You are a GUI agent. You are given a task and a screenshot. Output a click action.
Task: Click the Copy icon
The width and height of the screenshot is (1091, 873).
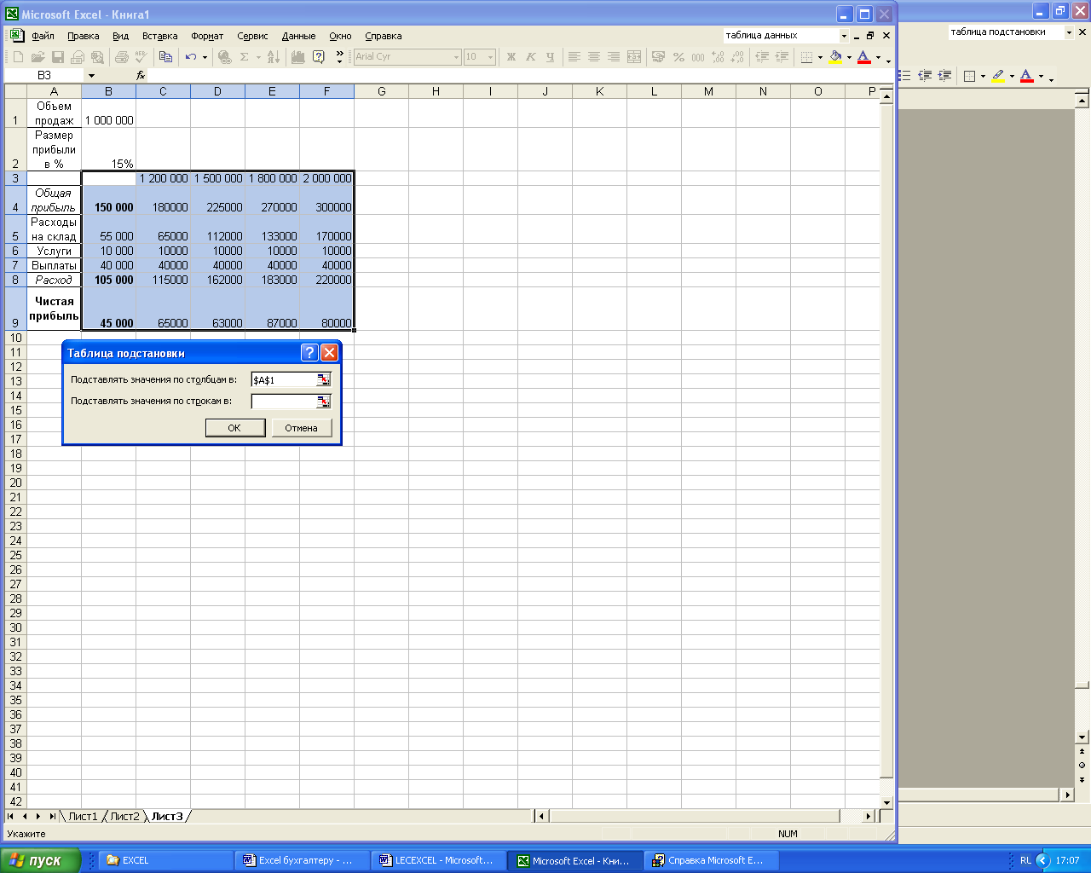[x=165, y=57]
